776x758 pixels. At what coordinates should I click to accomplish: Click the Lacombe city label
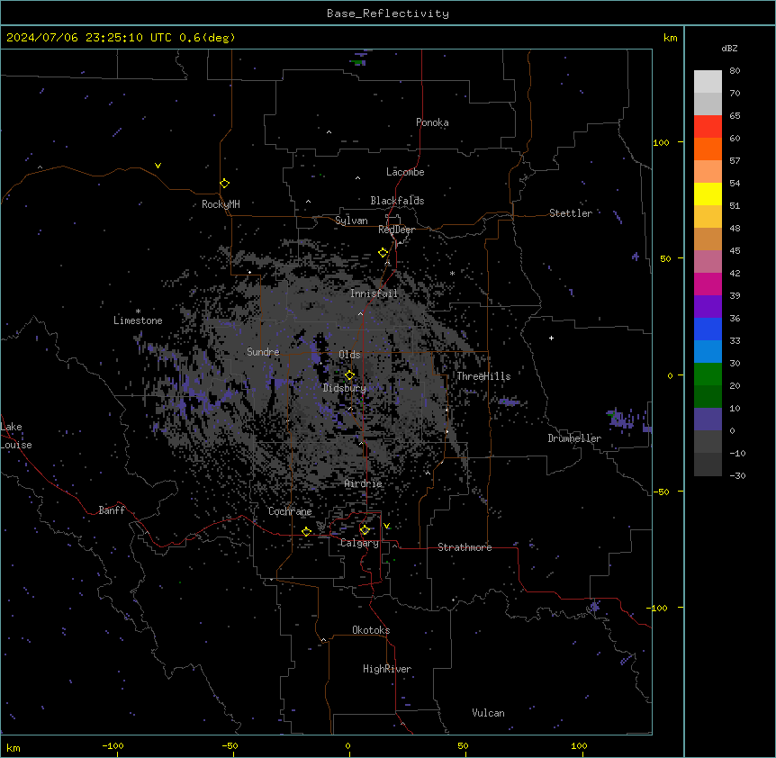pyautogui.click(x=405, y=172)
